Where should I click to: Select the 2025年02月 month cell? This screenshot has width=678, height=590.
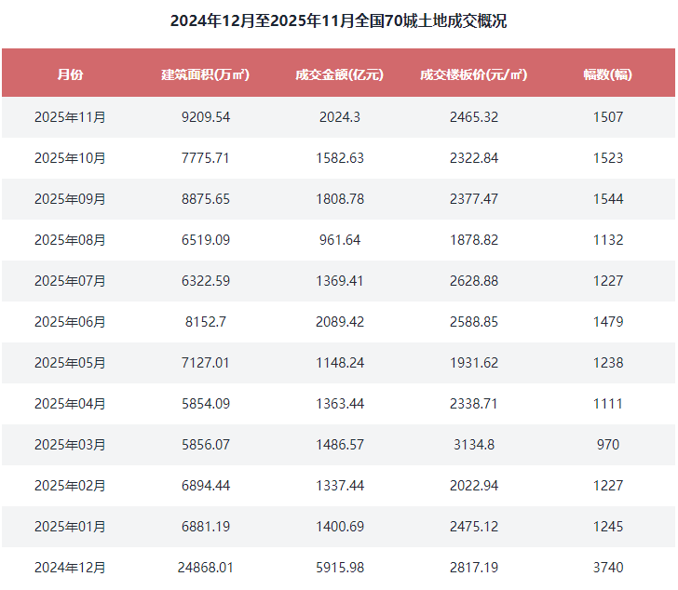pyautogui.click(x=70, y=486)
